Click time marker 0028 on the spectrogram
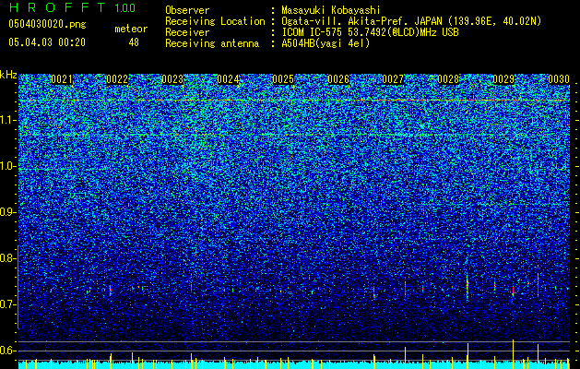Screen dimensions: 580x369 point(448,79)
